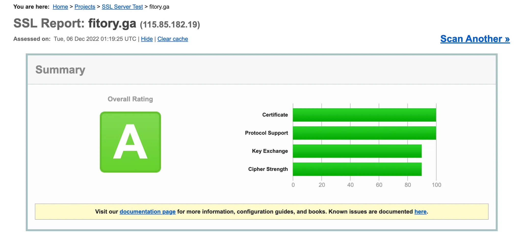Open the known issues 'here' link
Image resolution: width=522 pixels, height=236 pixels.
tap(420, 212)
